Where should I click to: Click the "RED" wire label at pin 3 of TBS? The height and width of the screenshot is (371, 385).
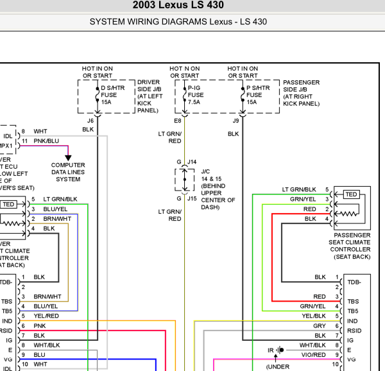pyautogui.click(x=320, y=297)
